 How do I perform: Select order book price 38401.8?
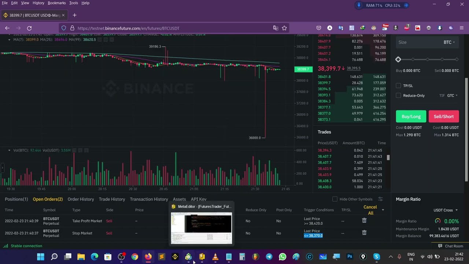tap(324, 77)
